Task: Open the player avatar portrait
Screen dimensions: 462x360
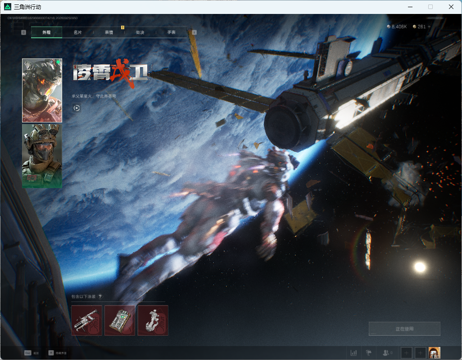Action: coord(434,353)
